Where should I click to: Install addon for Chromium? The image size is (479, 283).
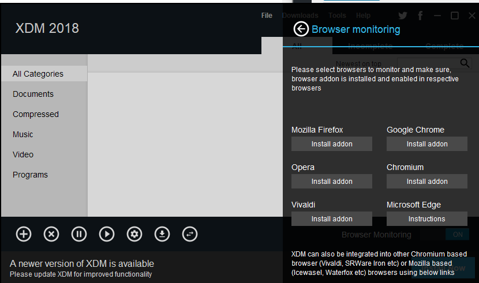[x=426, y=182]
